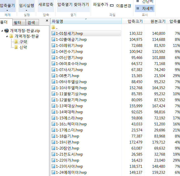Viewport: 180px width, 176px height.
Task: Select file icon of 1-03레위기.hwp
Action: [x=53, y=46]
